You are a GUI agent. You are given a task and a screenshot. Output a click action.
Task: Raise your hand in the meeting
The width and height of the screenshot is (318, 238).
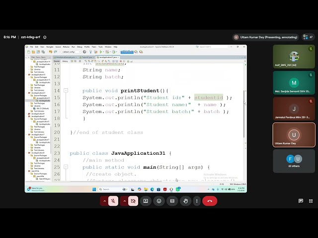click(x=185, y=201)
